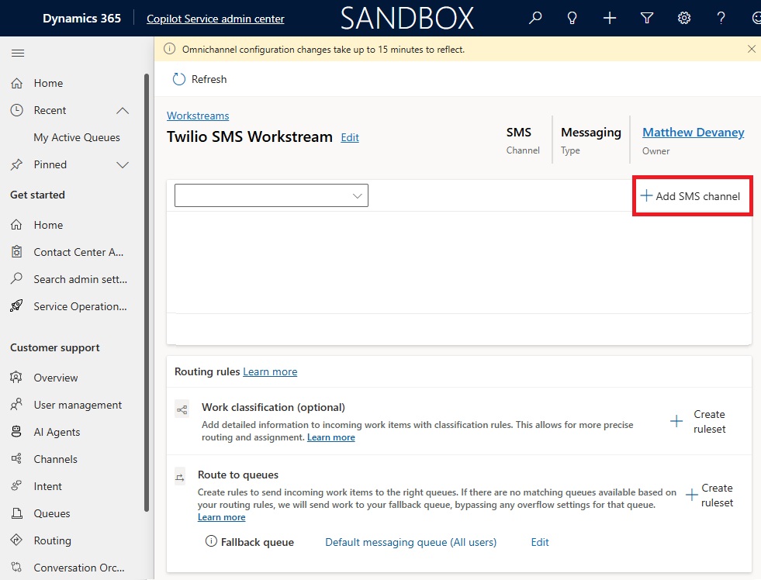
Task: Click Edit beside Fallback queue
Action: pyautogui.click(x=540, y=542)
